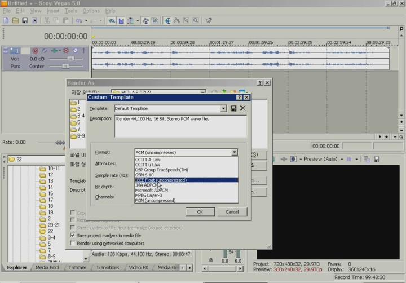Click the Custom Template help question button
The width and height of the screenshot is (406, 283).
[x=239, y=98]
